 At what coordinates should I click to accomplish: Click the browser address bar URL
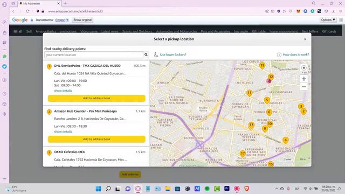(x=75, y=11)
